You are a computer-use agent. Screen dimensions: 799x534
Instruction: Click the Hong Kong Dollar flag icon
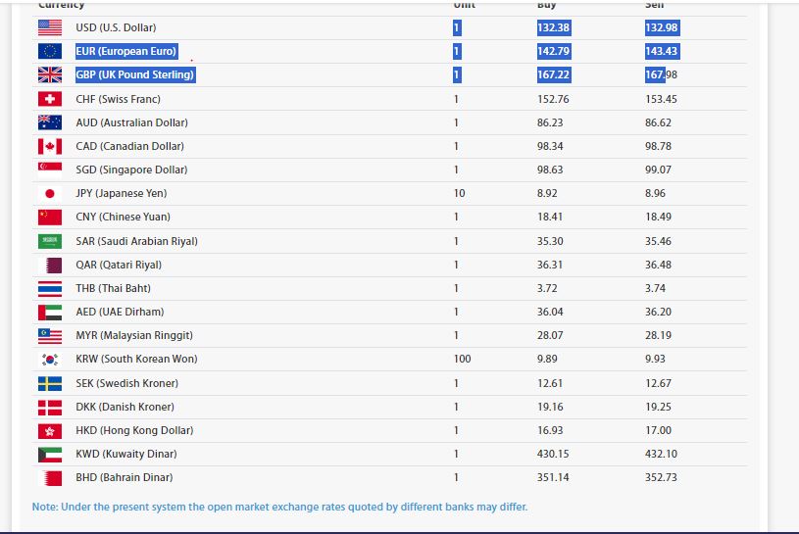click(49, 430)
